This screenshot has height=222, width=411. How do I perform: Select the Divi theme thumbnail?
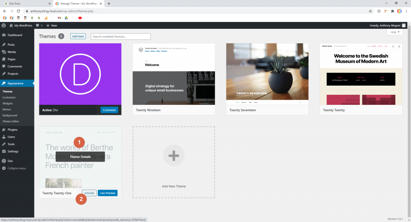point(80,74)
